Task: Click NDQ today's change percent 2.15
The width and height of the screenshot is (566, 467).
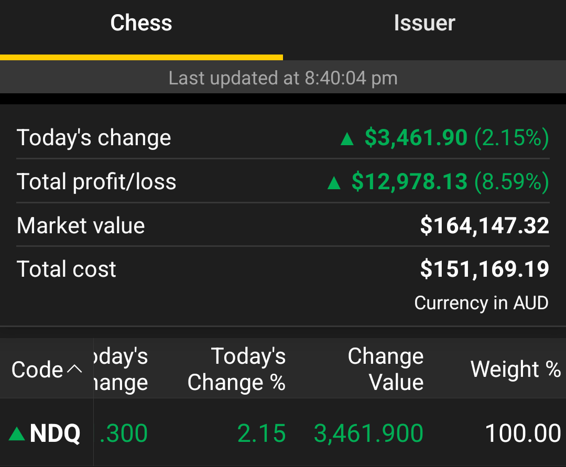Action: point(262,433)
